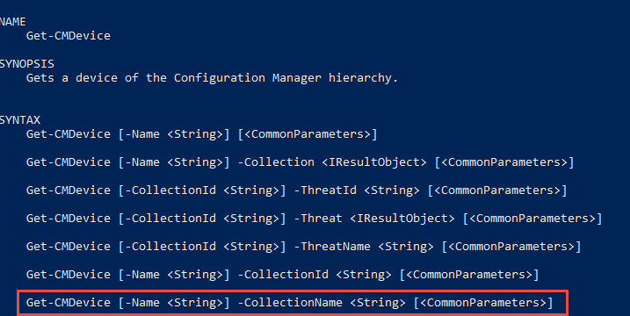This screenshot has height=316, width=630.
Task: Click -Name parameter in the first syntax line
Action: click(x=142, y=134)
